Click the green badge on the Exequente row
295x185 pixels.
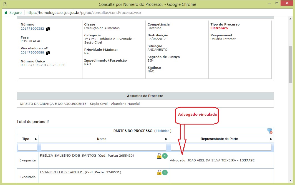pyautogui.click(x=165, y=156)
